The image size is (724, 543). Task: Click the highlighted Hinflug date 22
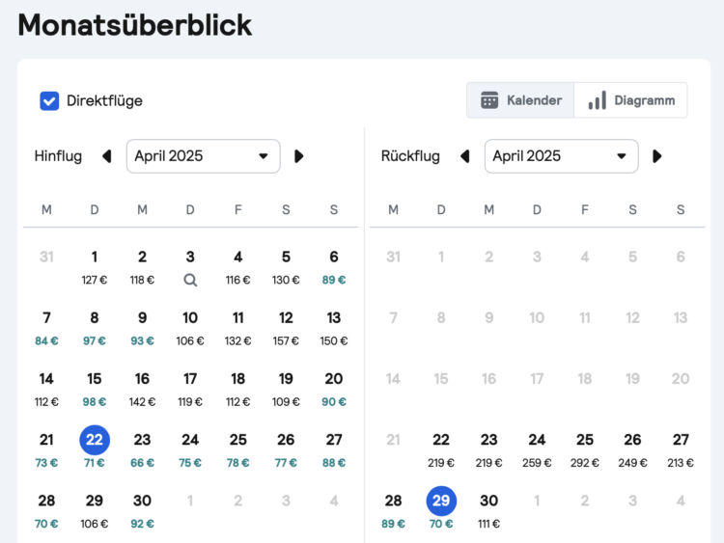tap(95, 440)
